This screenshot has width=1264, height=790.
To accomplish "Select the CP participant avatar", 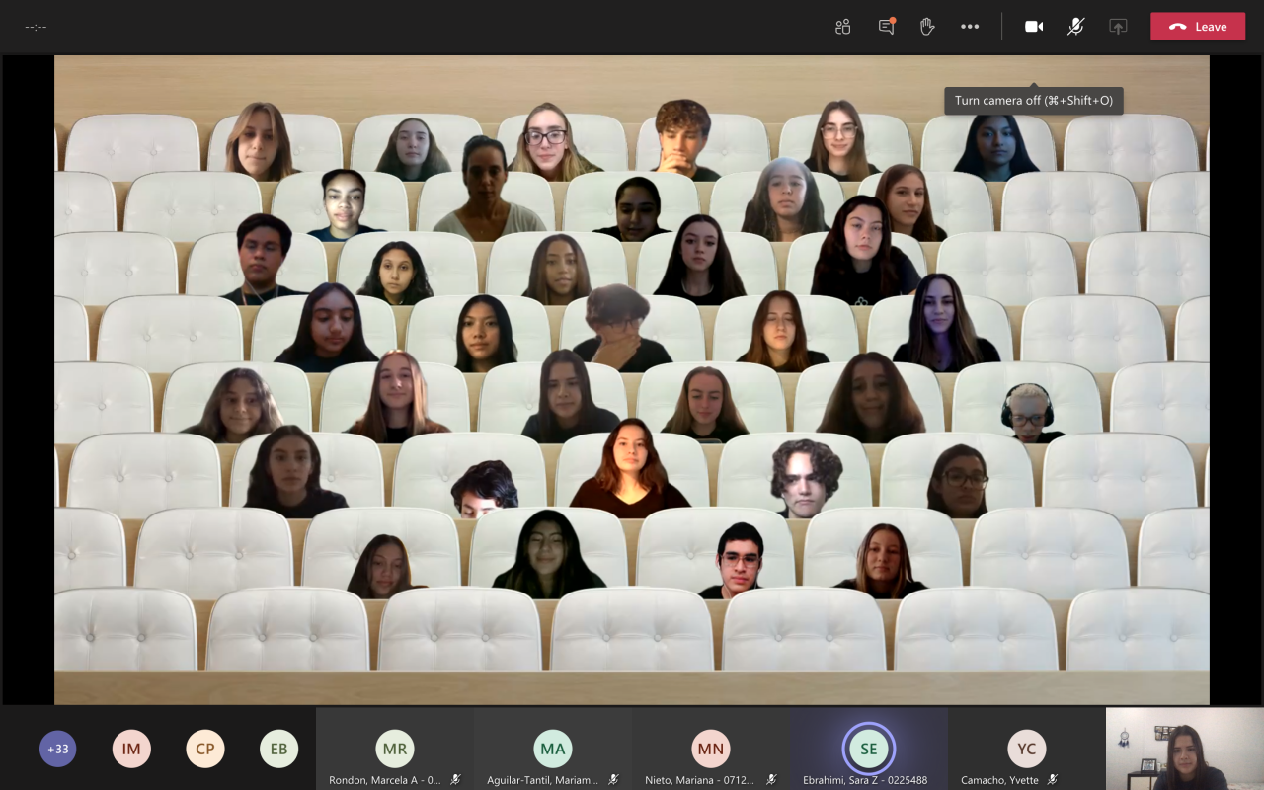I will click(x=204, y=749).
